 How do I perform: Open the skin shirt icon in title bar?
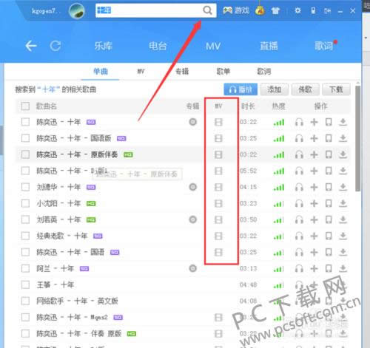click(275, 10)
